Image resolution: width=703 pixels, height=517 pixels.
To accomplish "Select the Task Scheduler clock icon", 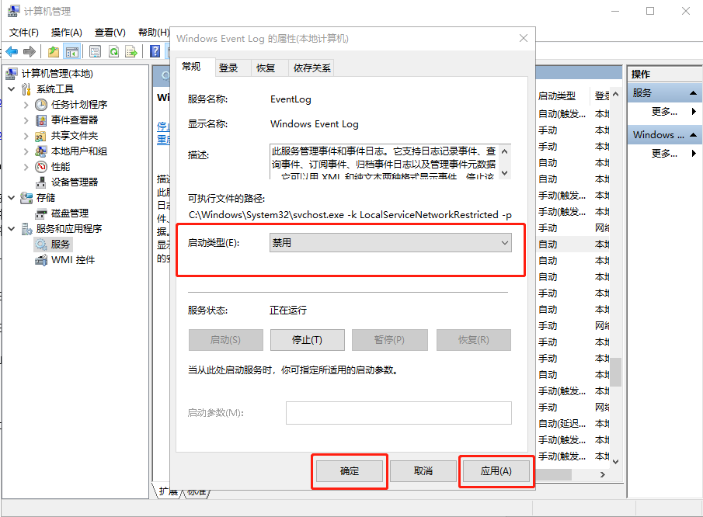I will pos(41,105).
